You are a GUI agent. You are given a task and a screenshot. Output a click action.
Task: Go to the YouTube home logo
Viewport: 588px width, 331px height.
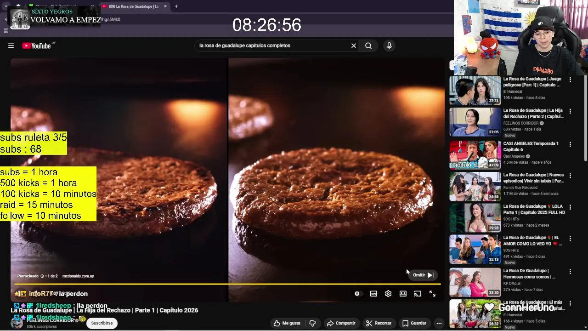pyautogui.click(x=36, y=46)
